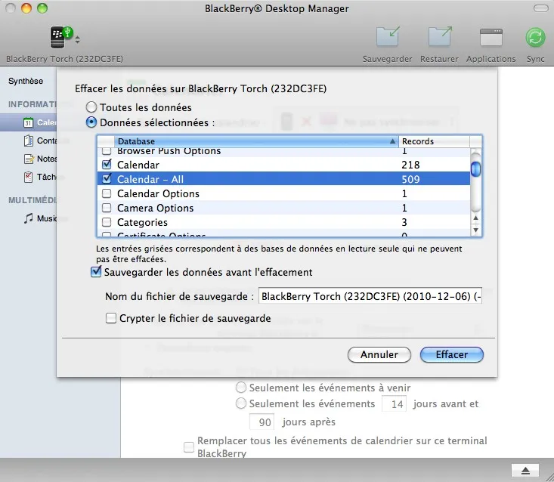
Task: Click the Annuler button
Action: 379,354
